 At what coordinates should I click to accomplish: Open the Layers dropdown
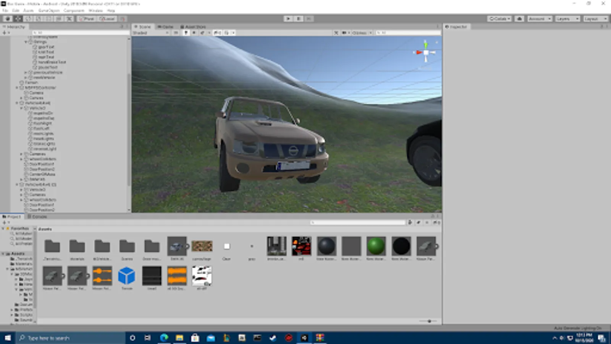tap(567, 19)
